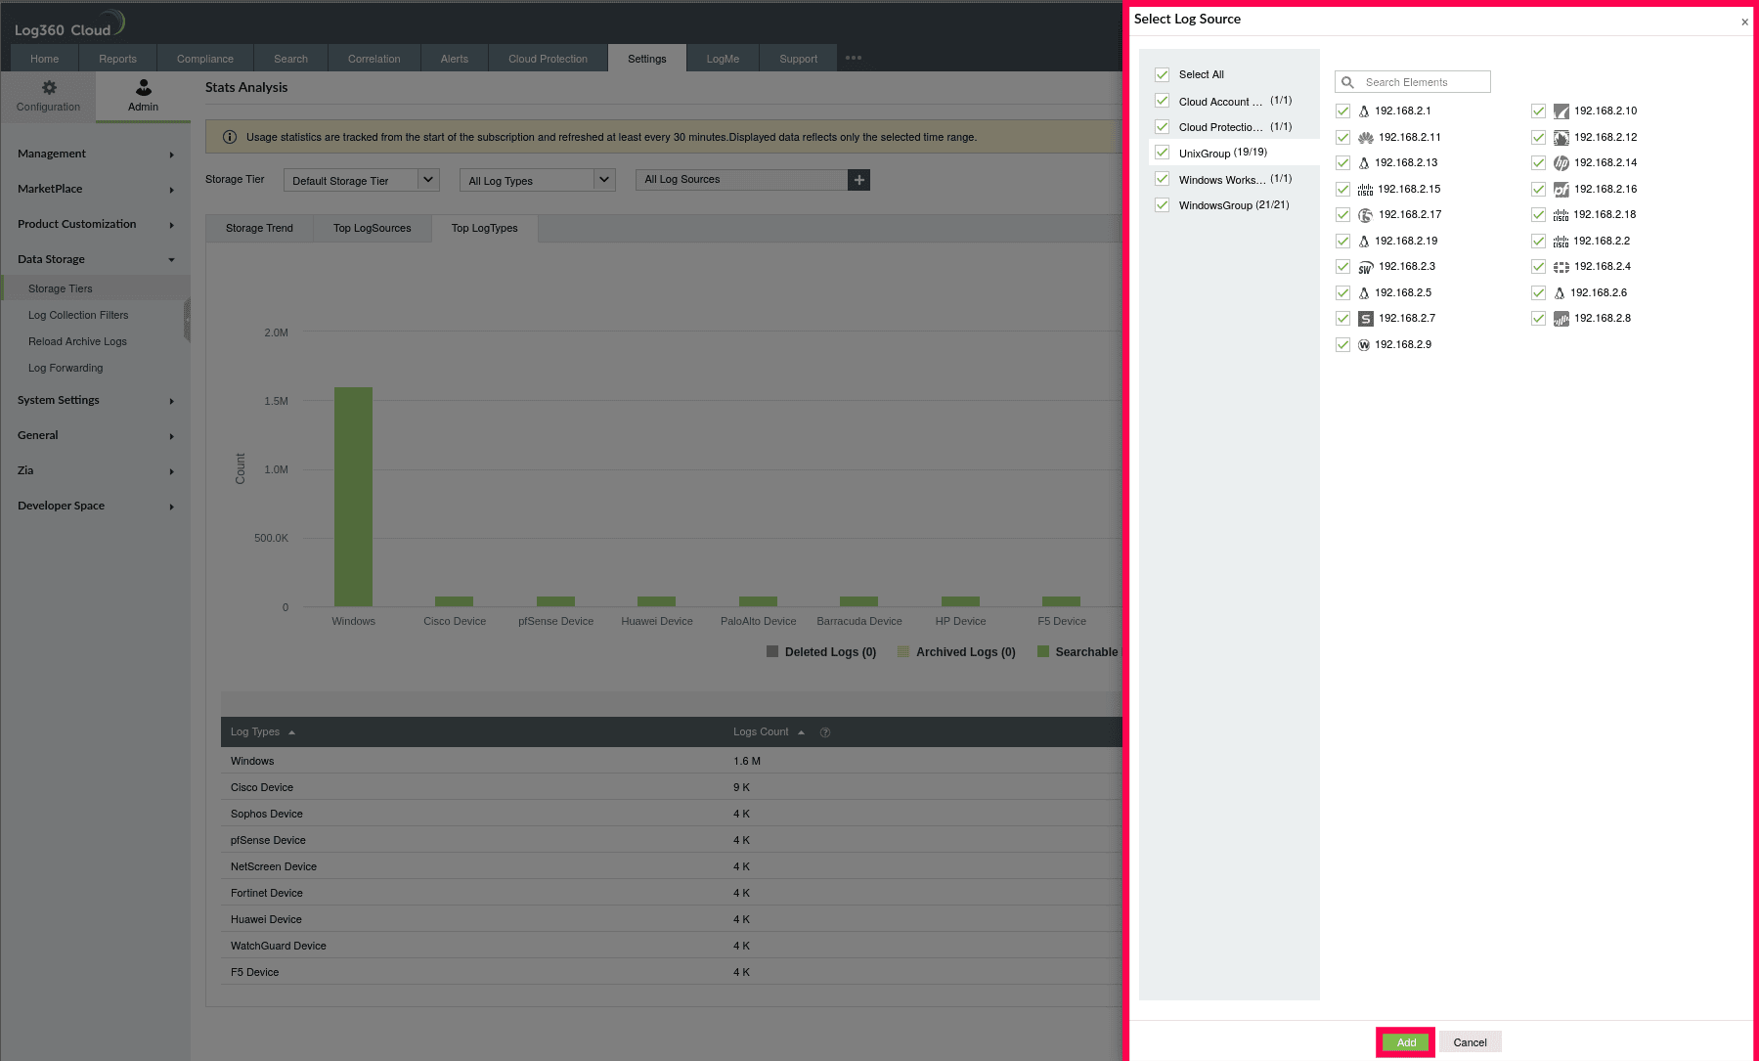Click the Sophos icon for 192.168.2.7
Screen dimensions: 1759x1061
[x=1366, y=319]
